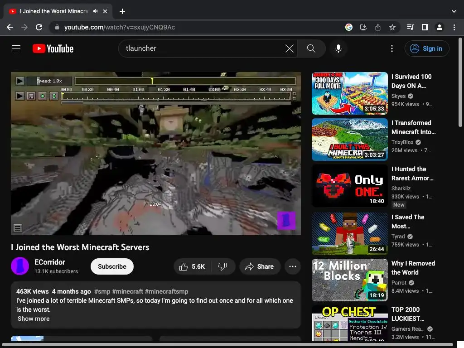Viewport: 464px width, 348px height.
Task: Bookmark this page with the star icon
Action: 392,27
